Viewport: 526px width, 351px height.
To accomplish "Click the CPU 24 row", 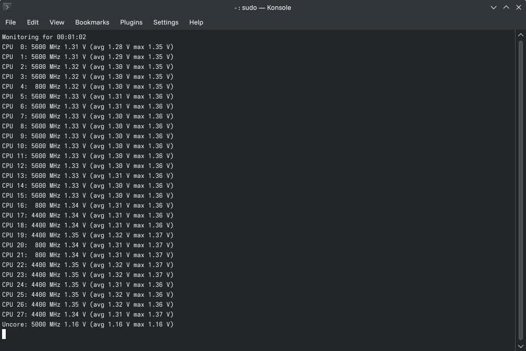I will [88, 285].
